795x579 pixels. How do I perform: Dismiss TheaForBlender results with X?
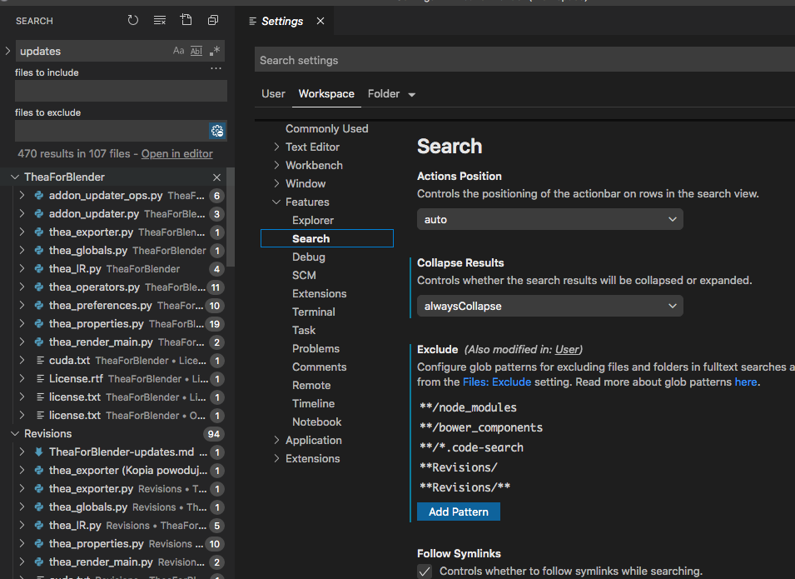point(217,177)
